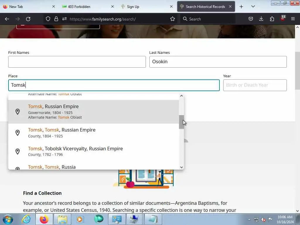Click the suggestion list scrollbar thumb

point(181,122)
